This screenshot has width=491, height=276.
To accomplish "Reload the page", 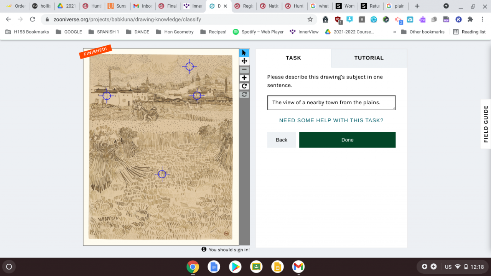I will pos(33,19).
